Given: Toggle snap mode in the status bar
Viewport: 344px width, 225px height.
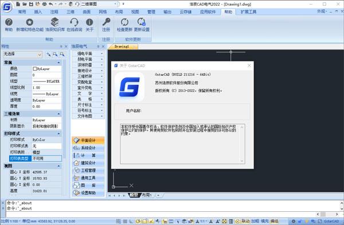Looking at the screenshot, I should (x=118, y=221).
